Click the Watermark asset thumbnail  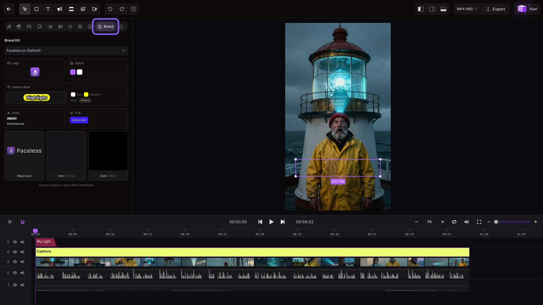(x=24, y=156)
